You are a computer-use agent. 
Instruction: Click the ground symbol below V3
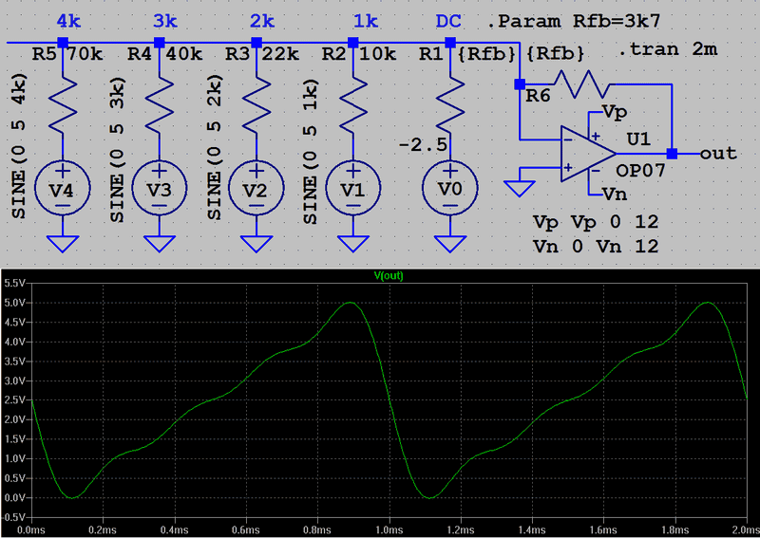click(160, 244)
